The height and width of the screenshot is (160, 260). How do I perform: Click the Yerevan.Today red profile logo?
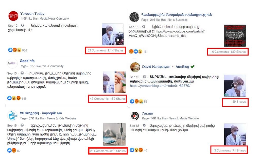coord(13,16)
